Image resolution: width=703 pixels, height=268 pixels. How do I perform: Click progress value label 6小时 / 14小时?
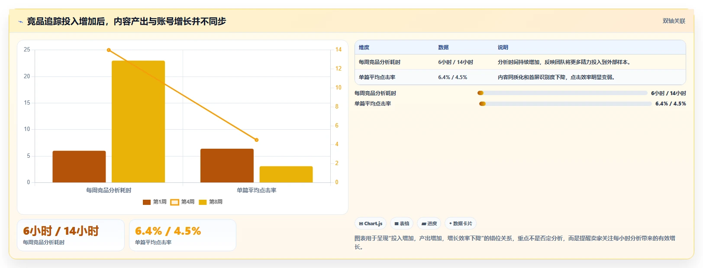click(x=668, y=93)
